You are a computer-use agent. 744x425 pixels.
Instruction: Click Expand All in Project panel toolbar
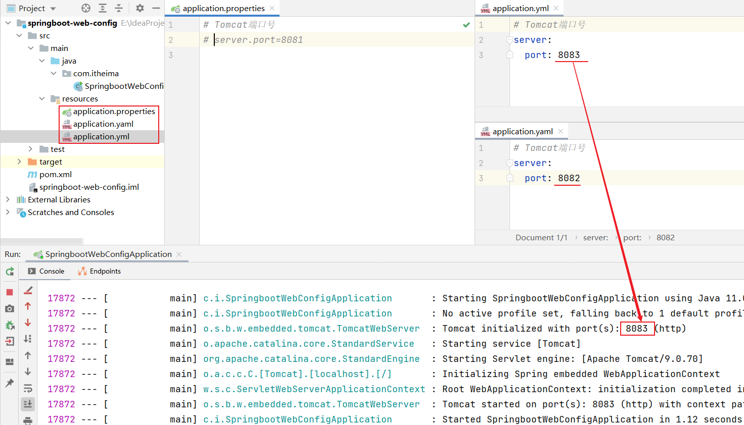[x=103, y=8]
